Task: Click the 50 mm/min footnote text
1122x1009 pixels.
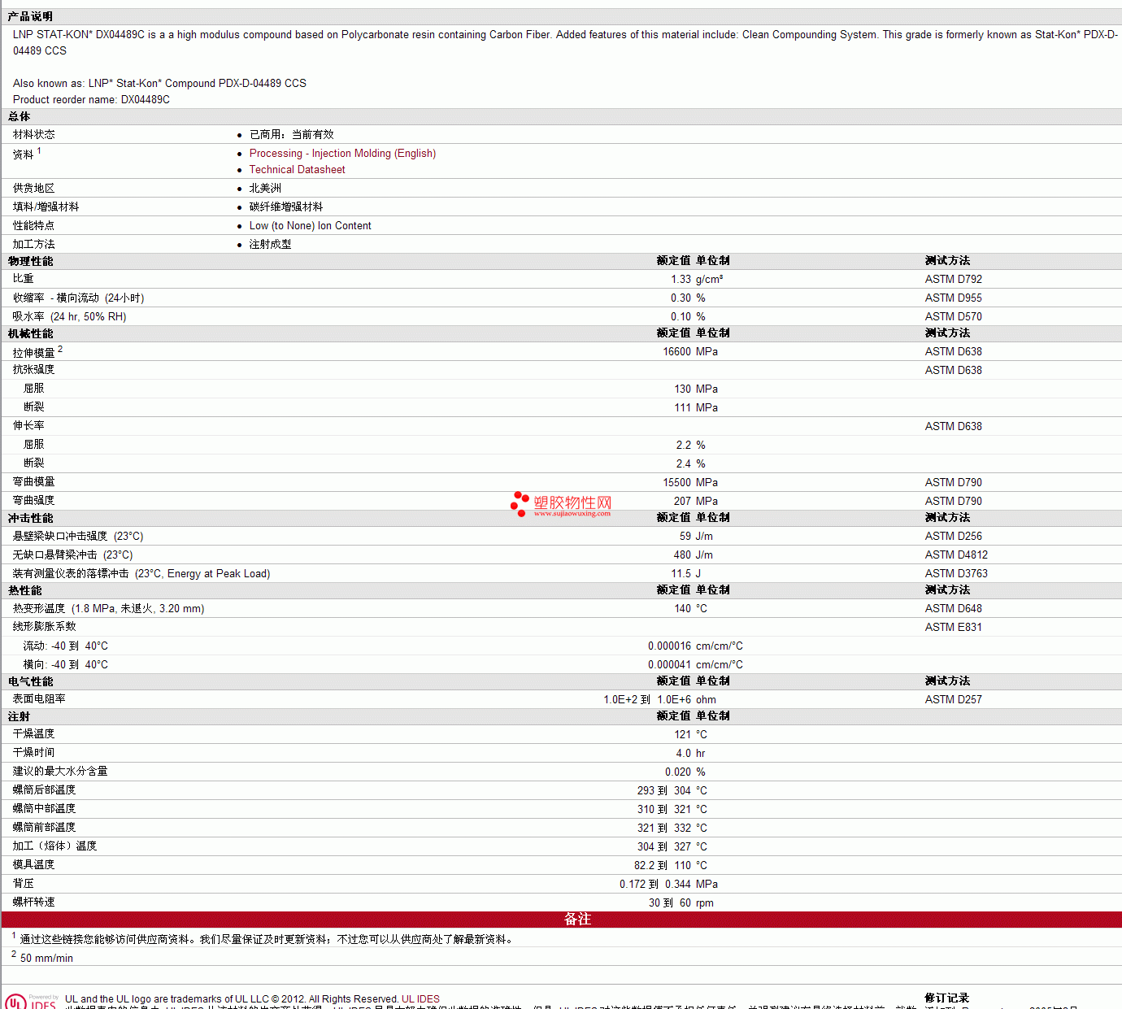Action: [46, 959]
